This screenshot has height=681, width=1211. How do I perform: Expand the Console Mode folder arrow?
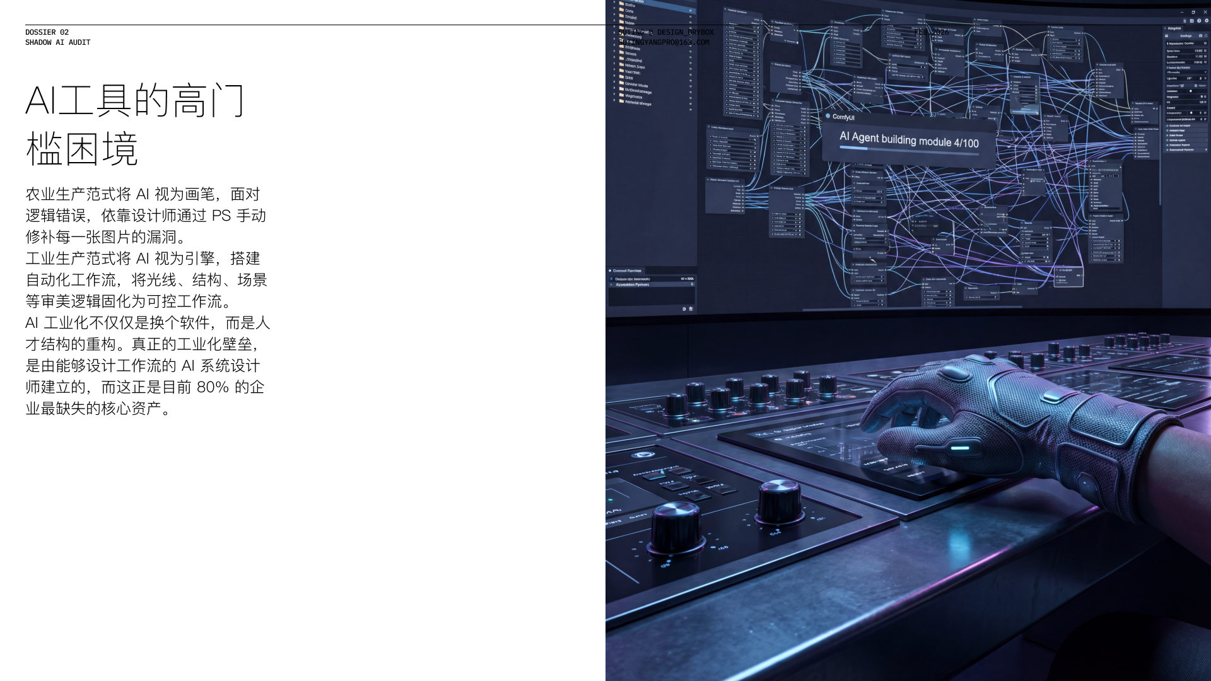tap(614, 82)
